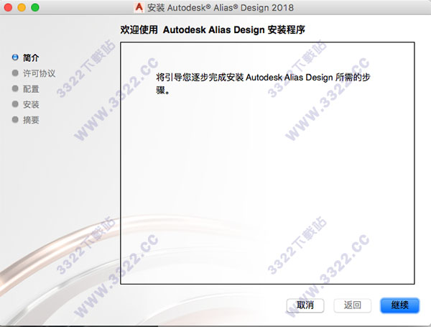
Task: Click the gray bullet next to 安装
Action: click(x=15, y=104)
